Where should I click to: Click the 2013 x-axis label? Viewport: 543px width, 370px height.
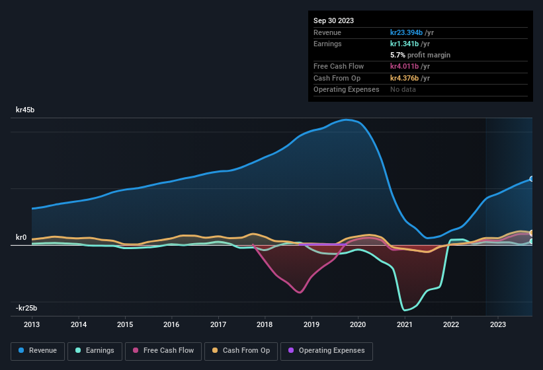coord(32,324)
